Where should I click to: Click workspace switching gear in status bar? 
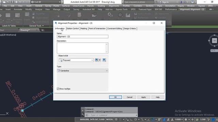click(x=186, y=119)
